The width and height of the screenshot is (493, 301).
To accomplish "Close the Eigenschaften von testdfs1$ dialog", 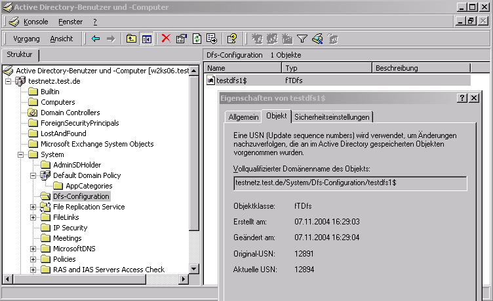I will pyautogui.click(x=474, y=98).
